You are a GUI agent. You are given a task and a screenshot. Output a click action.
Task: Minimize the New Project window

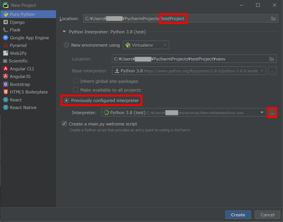[x=241, y=5]
